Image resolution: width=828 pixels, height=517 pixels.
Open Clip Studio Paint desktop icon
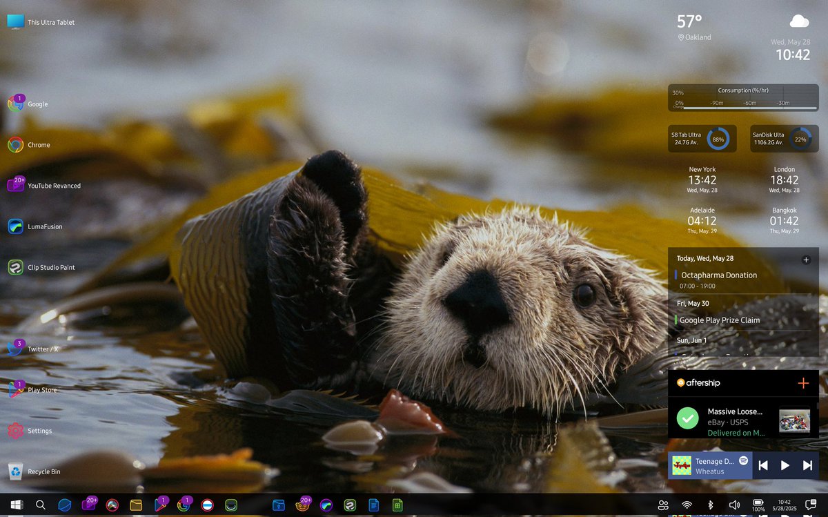[41, 267]
